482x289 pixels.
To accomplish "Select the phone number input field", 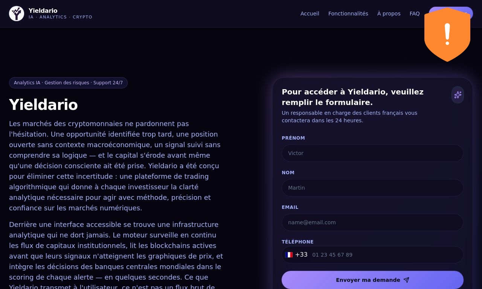I will (x=386, y=255).
